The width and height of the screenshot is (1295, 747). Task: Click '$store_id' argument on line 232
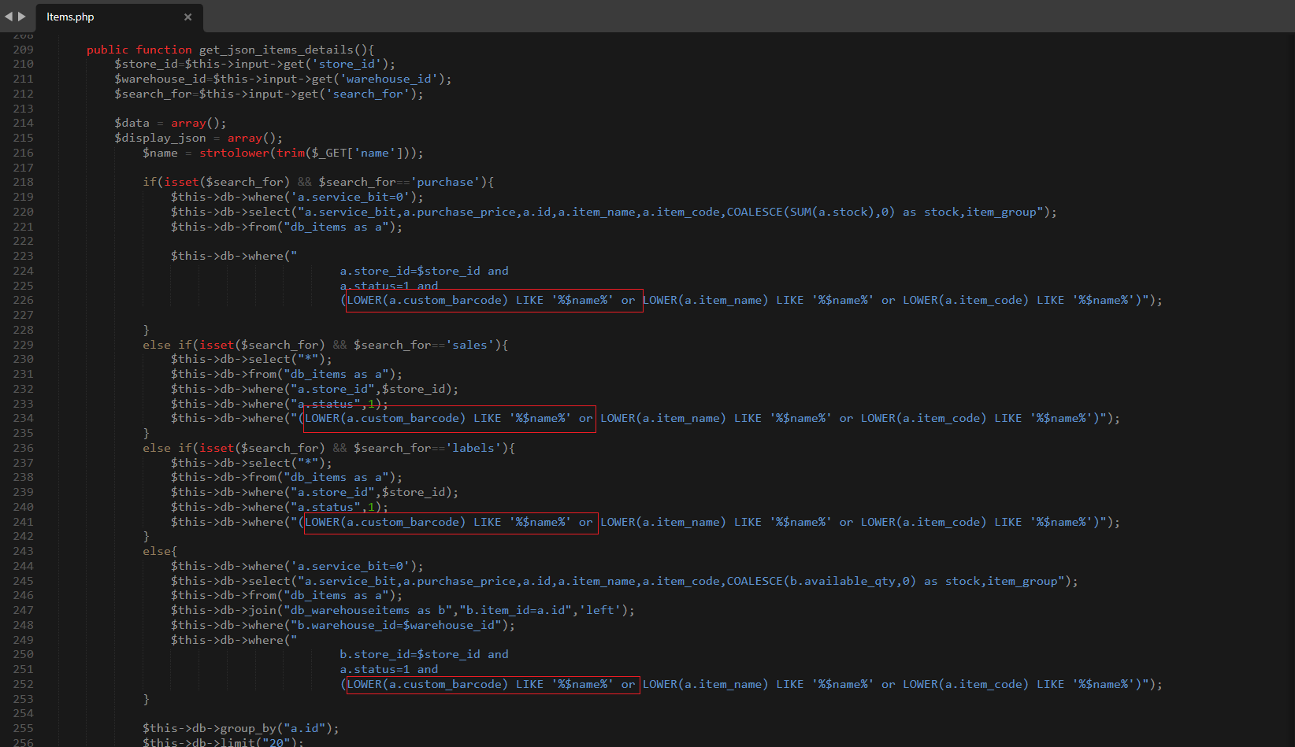coord(414,389)
